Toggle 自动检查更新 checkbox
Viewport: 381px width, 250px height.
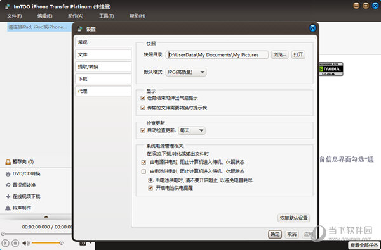pyautogui.click(x=143, y=130)
